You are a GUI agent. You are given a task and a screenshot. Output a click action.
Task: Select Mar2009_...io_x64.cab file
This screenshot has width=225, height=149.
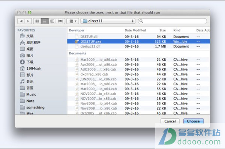click(138, 89)
